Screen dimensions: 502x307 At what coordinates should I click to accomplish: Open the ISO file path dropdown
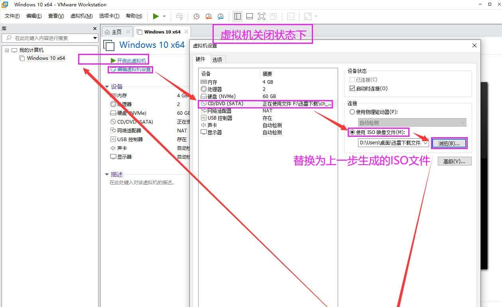(x=426, y=143)
